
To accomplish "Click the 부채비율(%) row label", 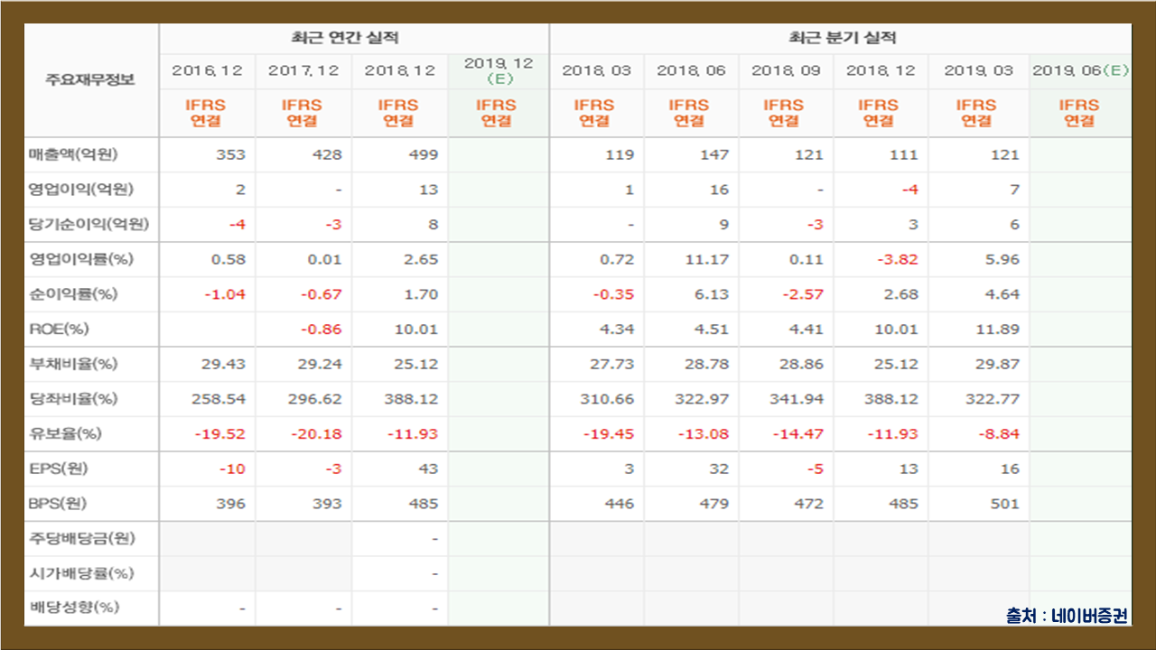I will pos(72,365).
